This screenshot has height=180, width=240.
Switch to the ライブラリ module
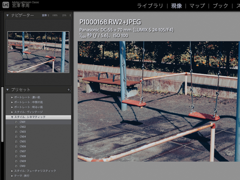coord(150,6)
